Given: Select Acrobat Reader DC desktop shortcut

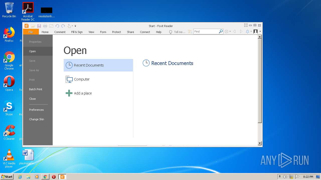Looking at the screenshot, I should tap(28, 11).
